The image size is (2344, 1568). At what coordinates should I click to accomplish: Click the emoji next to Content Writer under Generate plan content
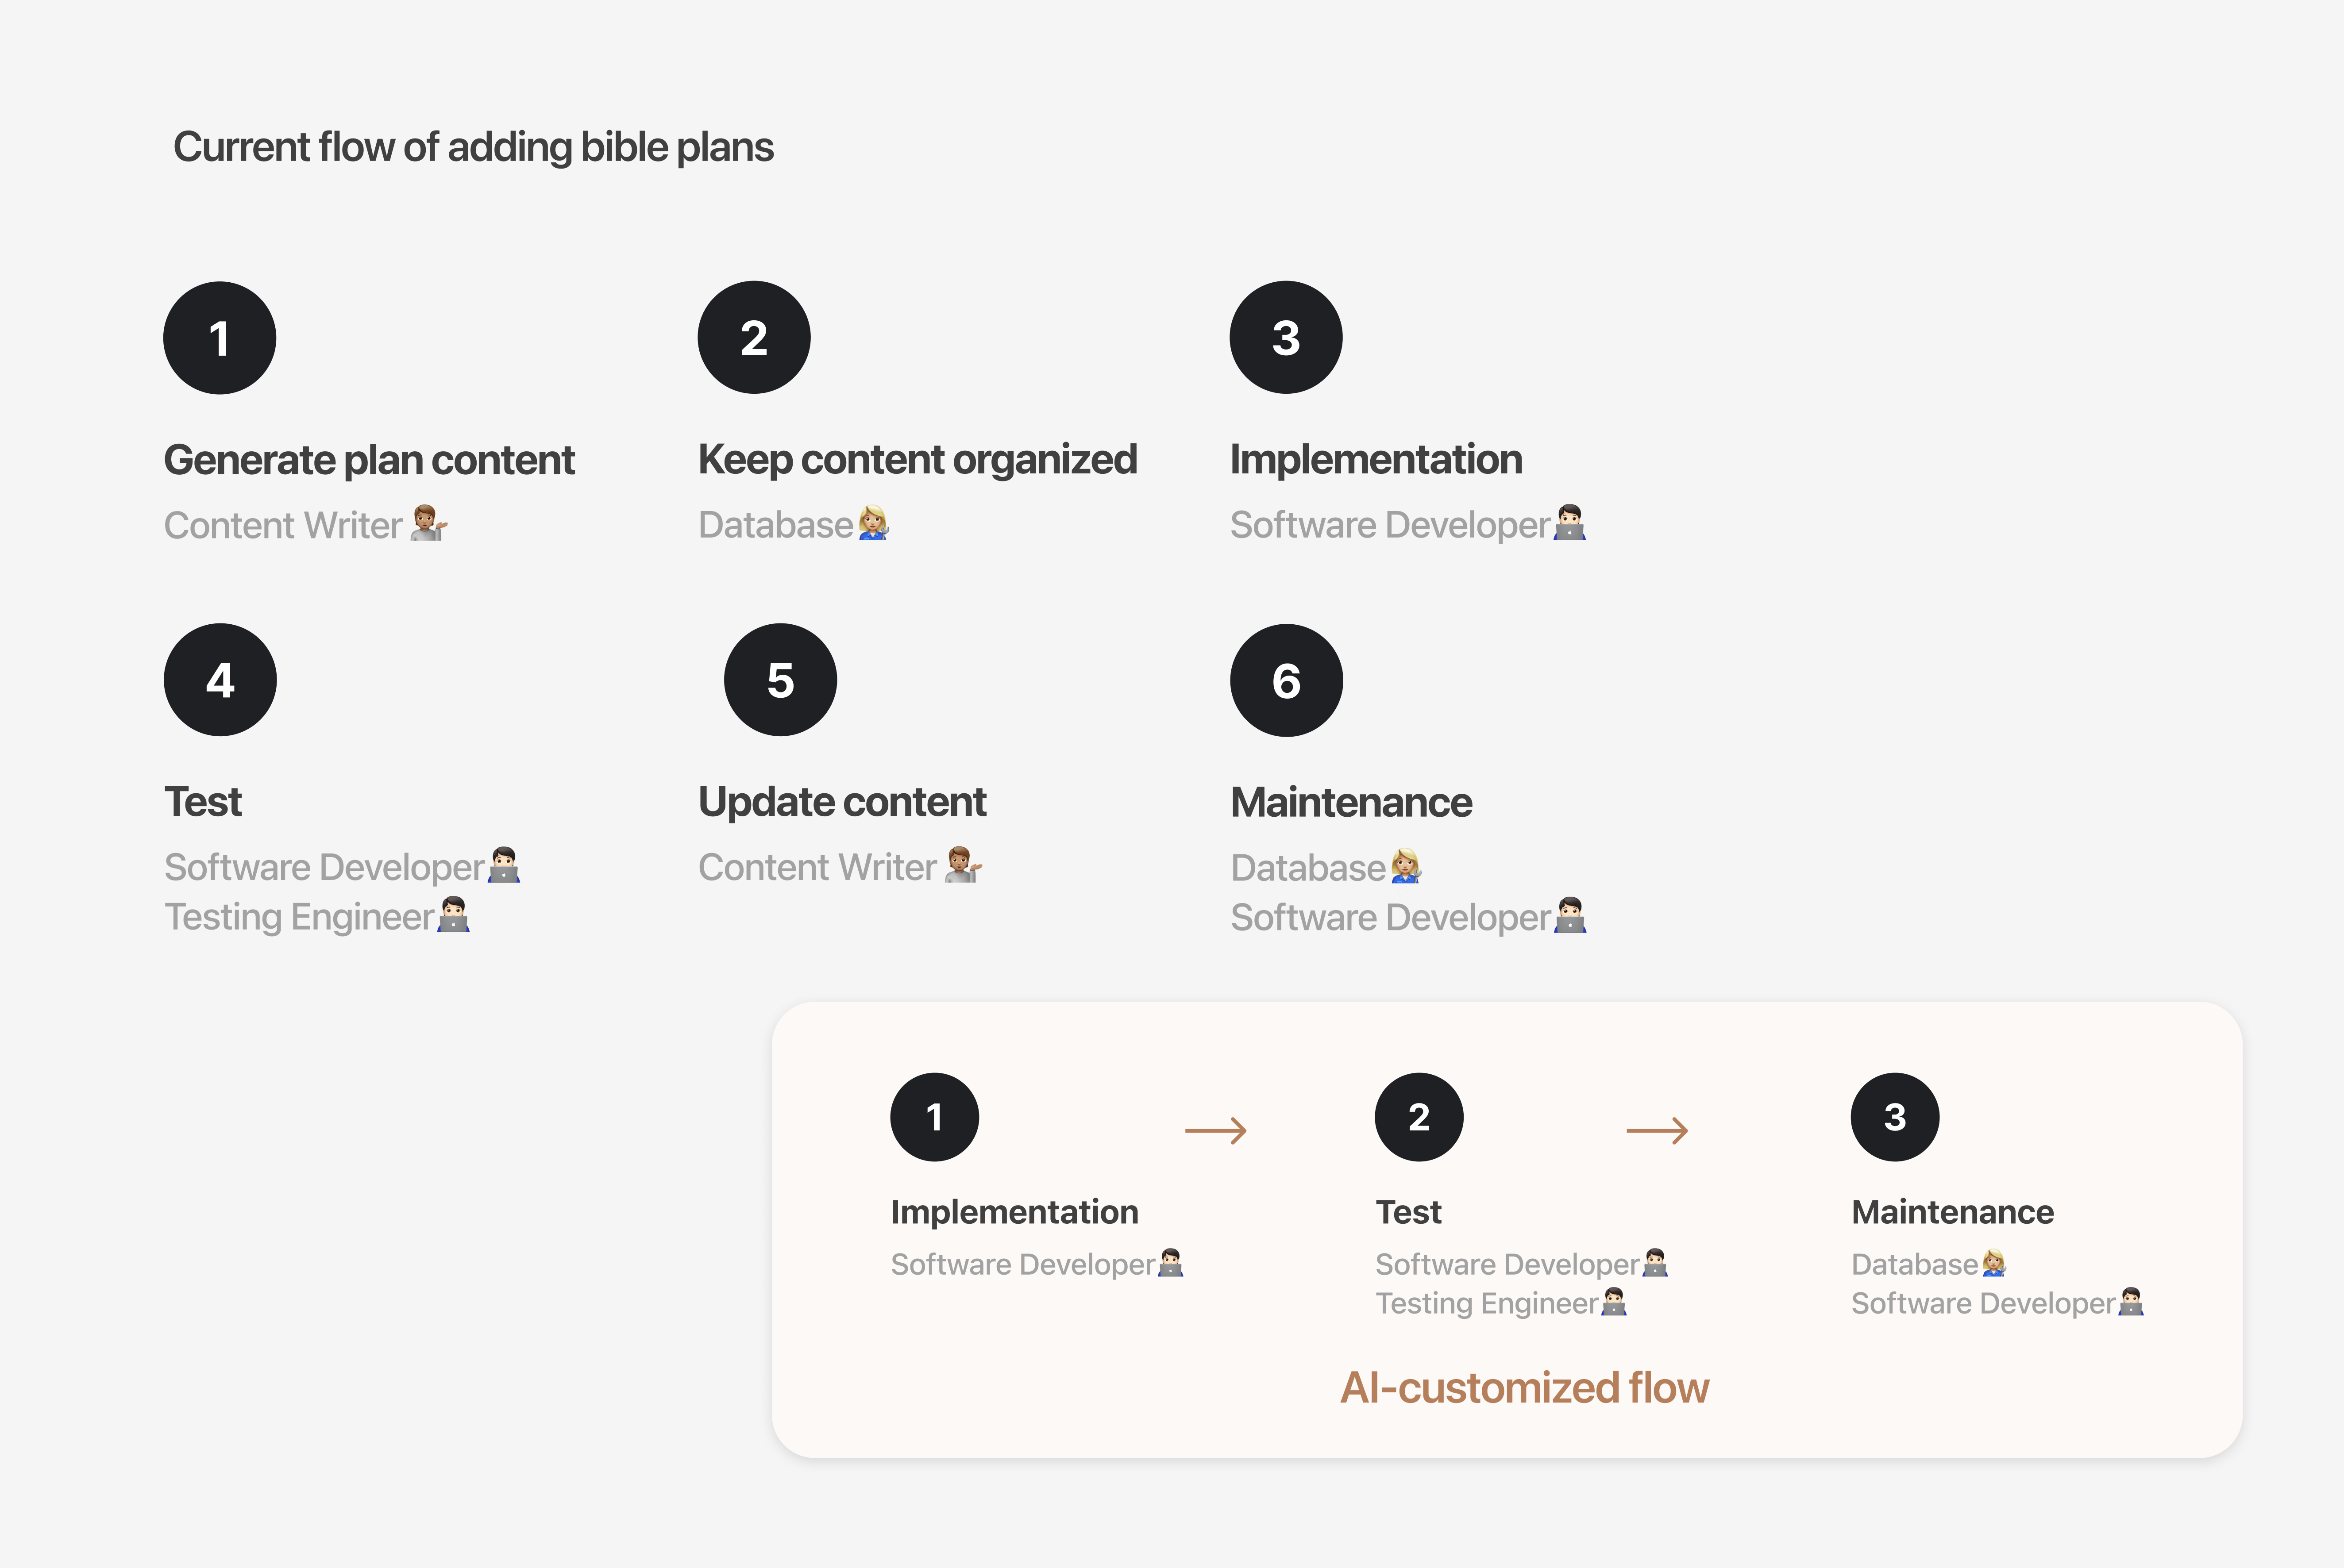428,524
